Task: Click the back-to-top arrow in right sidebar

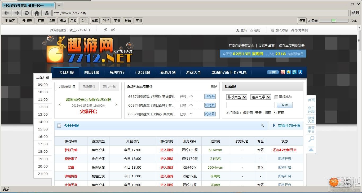Action: pyautogui.click(x=311, y=149)
